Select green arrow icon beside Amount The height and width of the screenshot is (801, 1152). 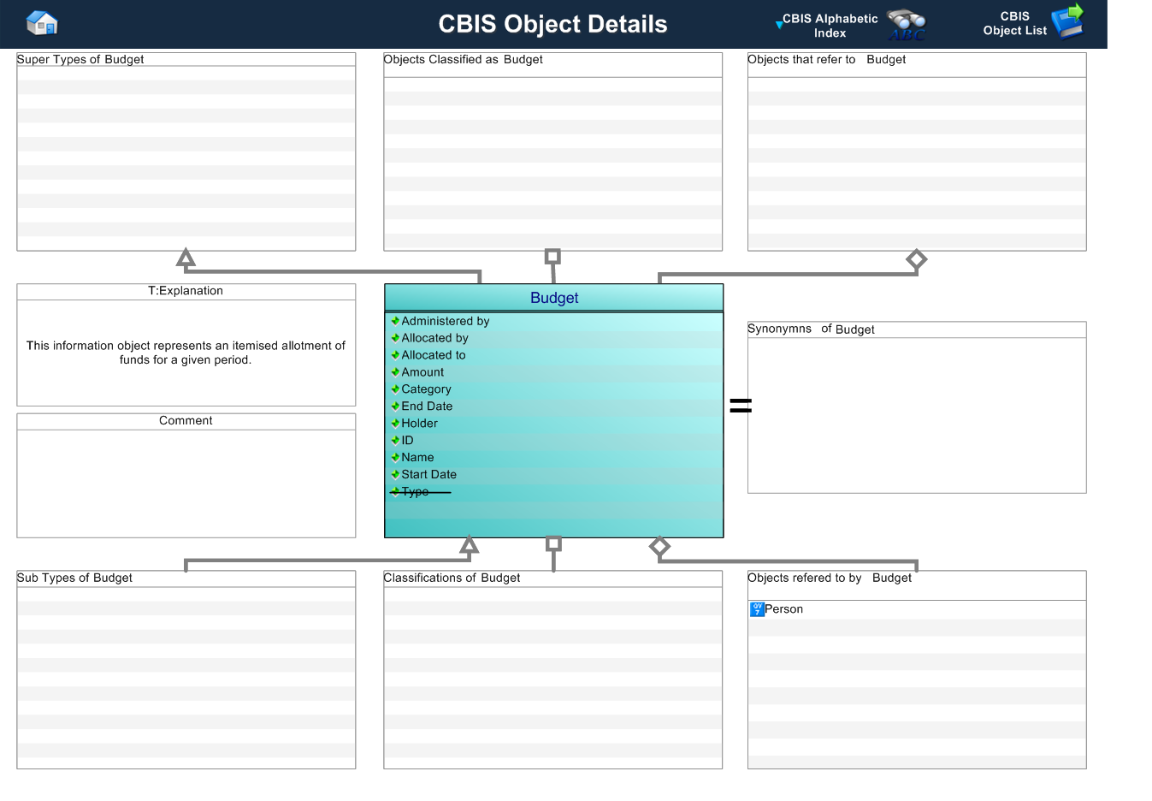(395, 372)
